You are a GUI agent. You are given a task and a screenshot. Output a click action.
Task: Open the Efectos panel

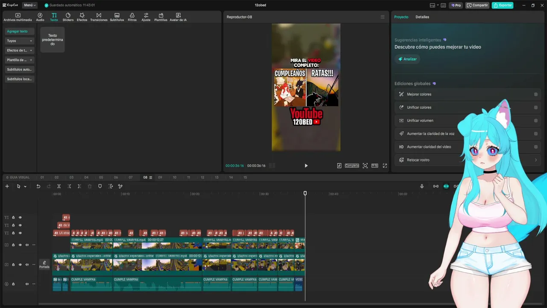82,17
